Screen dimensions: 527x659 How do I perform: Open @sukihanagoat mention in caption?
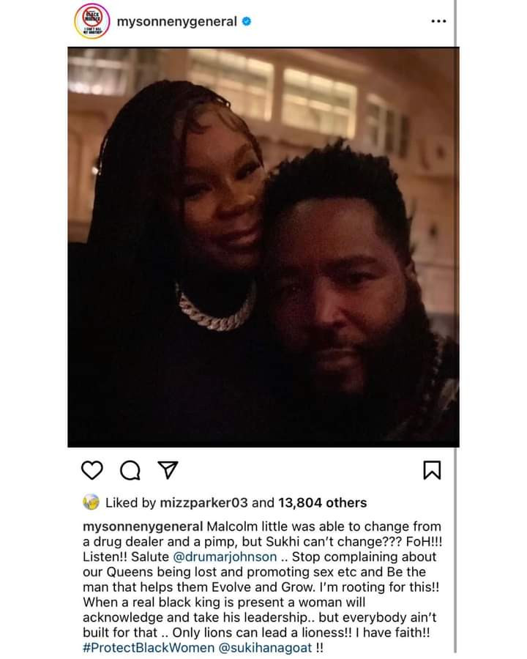(x=266, y=648)
